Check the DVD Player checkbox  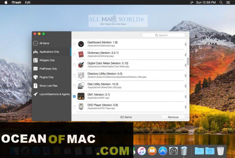(74, 107)
